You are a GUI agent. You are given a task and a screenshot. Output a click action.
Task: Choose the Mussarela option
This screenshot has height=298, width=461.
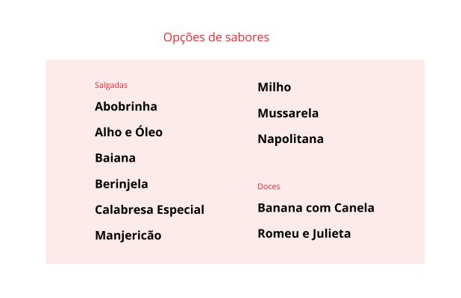pyautogui.click(x=288, y=113)
